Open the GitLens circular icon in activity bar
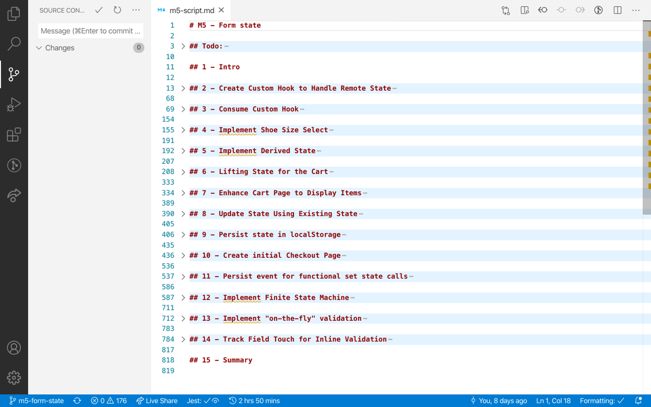The image size is (651, 407). [x=14, y=165]
